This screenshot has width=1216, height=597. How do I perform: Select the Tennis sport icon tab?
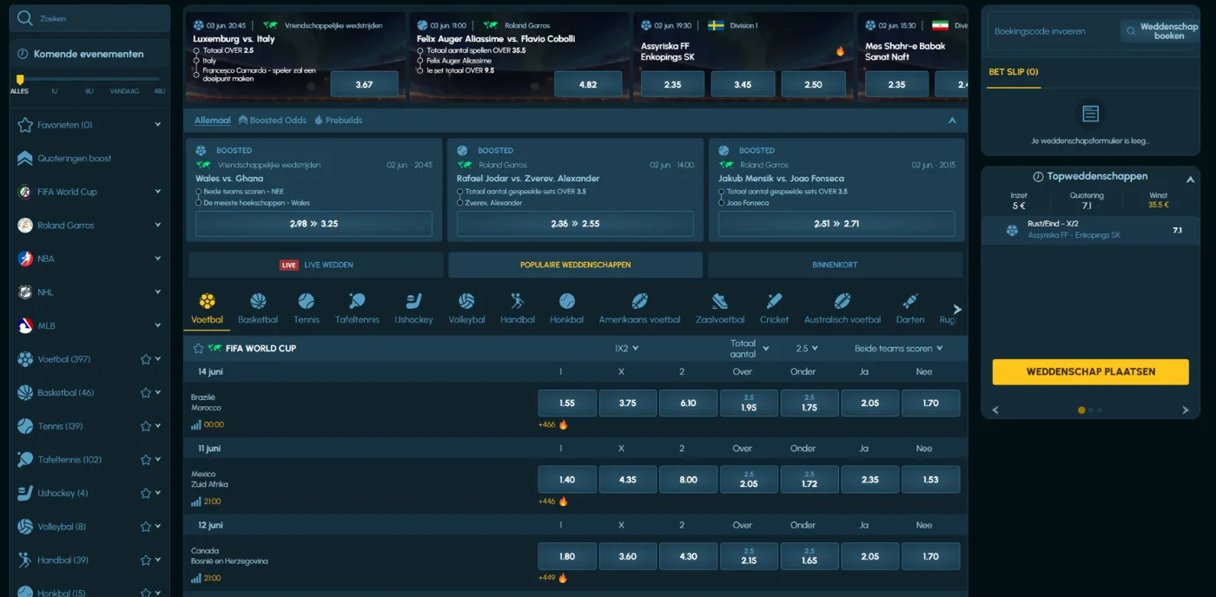(x=306, y=309)
